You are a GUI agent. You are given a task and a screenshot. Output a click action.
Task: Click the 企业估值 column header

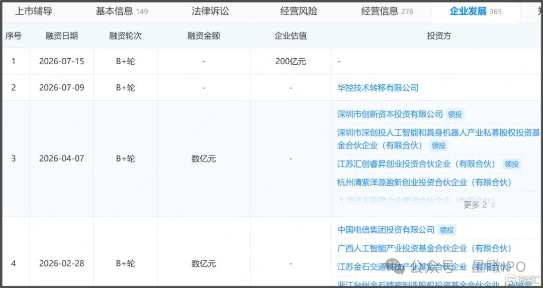291,36
